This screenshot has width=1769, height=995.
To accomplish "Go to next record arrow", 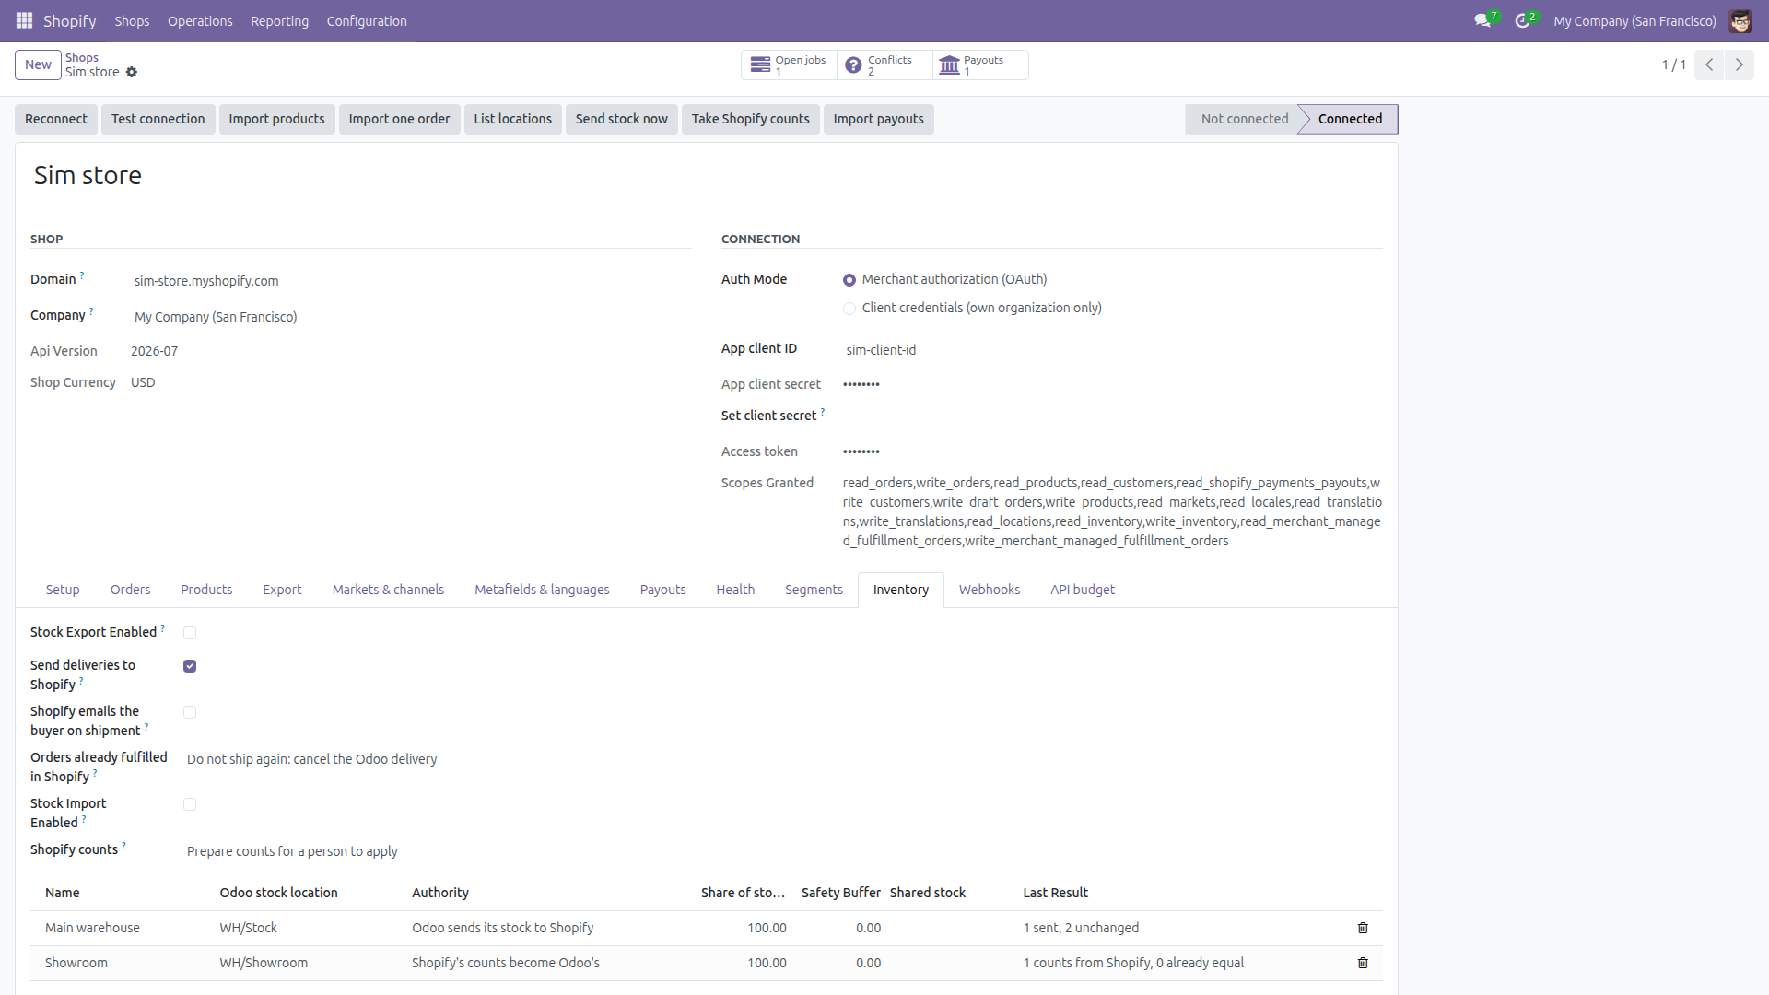I will click(x=1740, y=64).
